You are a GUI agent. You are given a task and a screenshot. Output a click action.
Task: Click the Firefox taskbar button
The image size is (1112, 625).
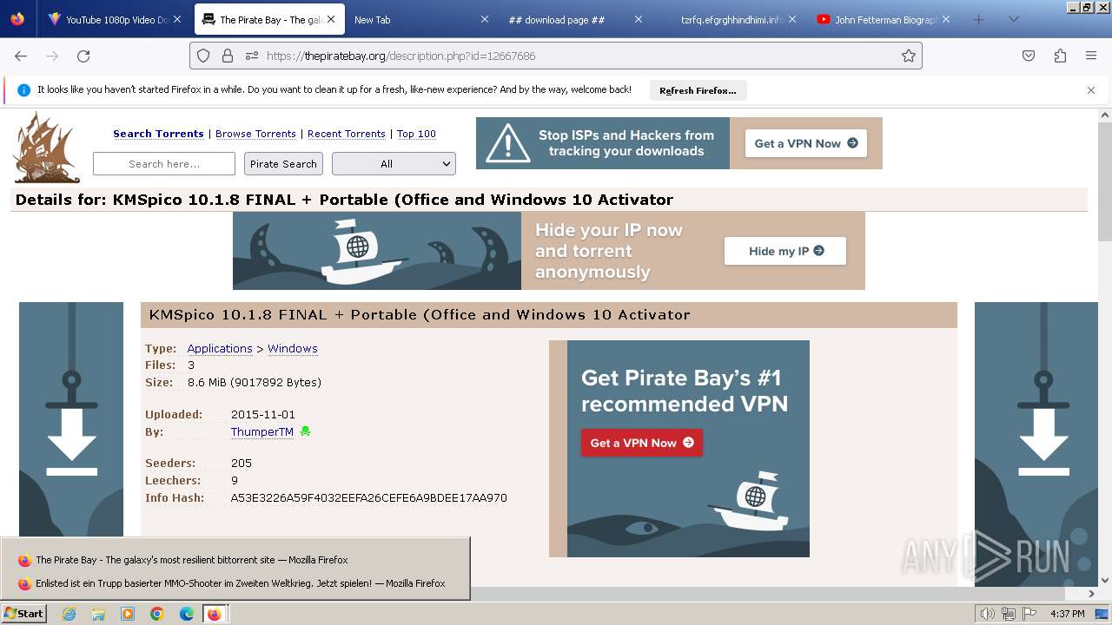pyautogui.click(x=215, y=614)
